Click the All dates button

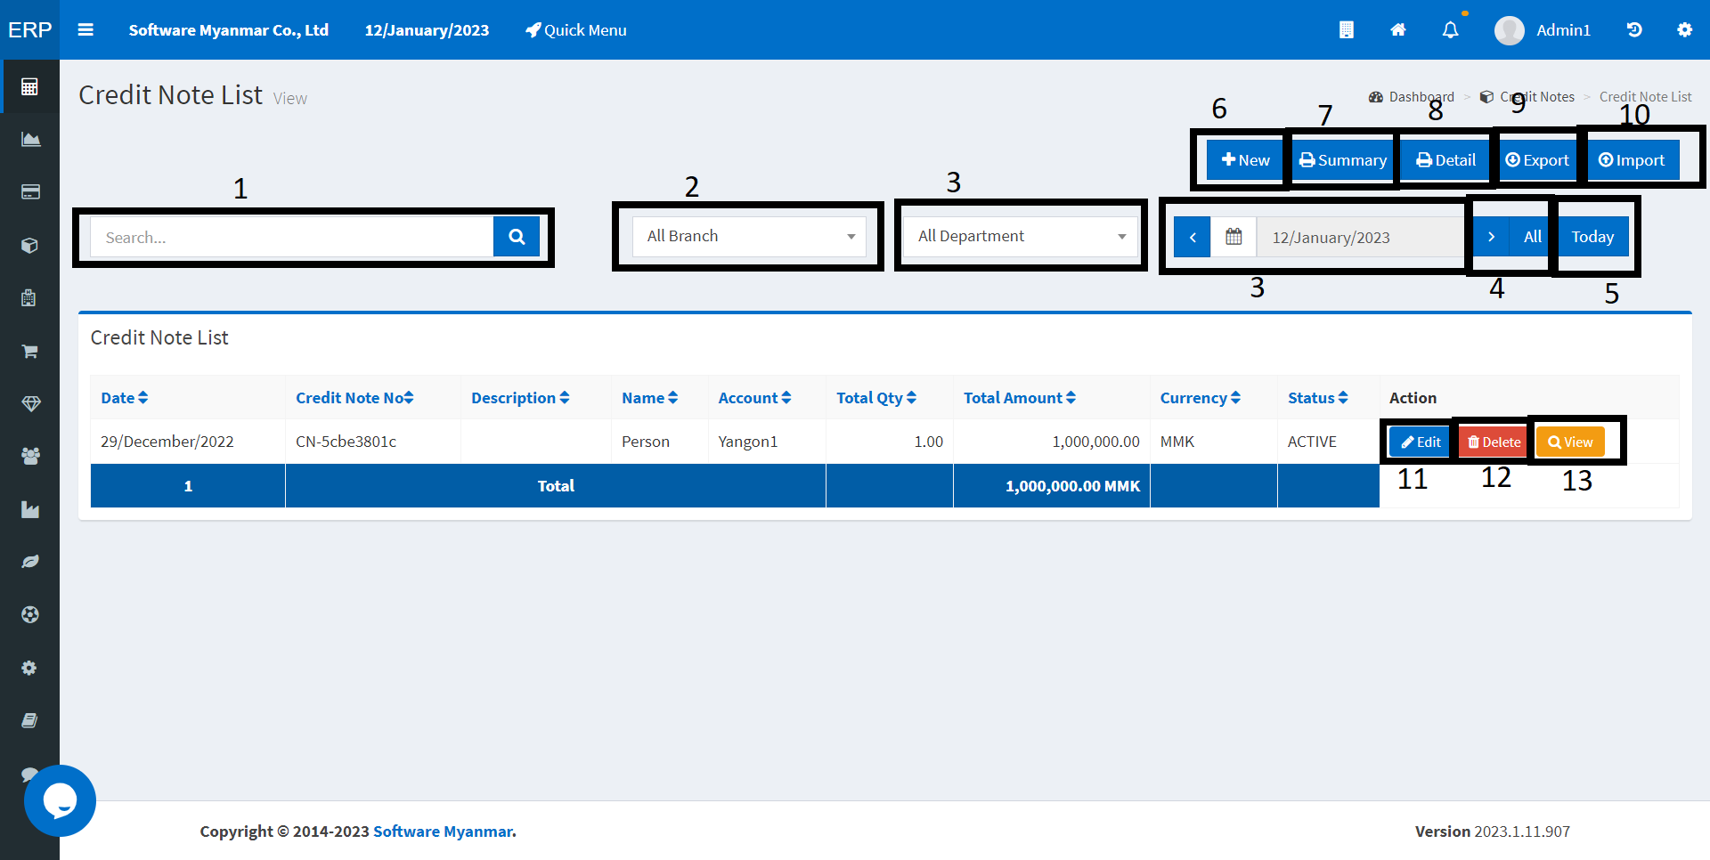pos(1532,238)
